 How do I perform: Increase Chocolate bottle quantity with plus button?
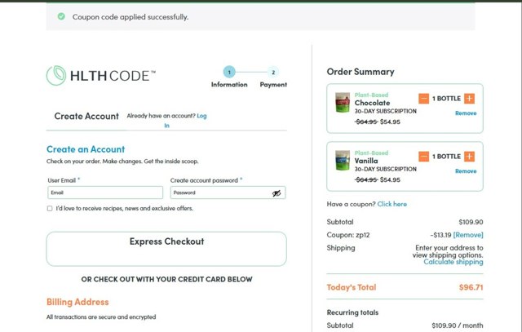[469, 99]
